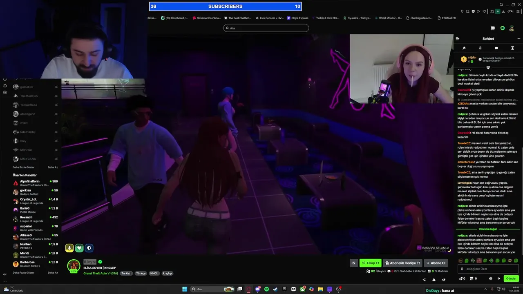Open browser search magnifier icon at top right
The height and width of the screenshot is (294, 523).
(x=501, y=4)
